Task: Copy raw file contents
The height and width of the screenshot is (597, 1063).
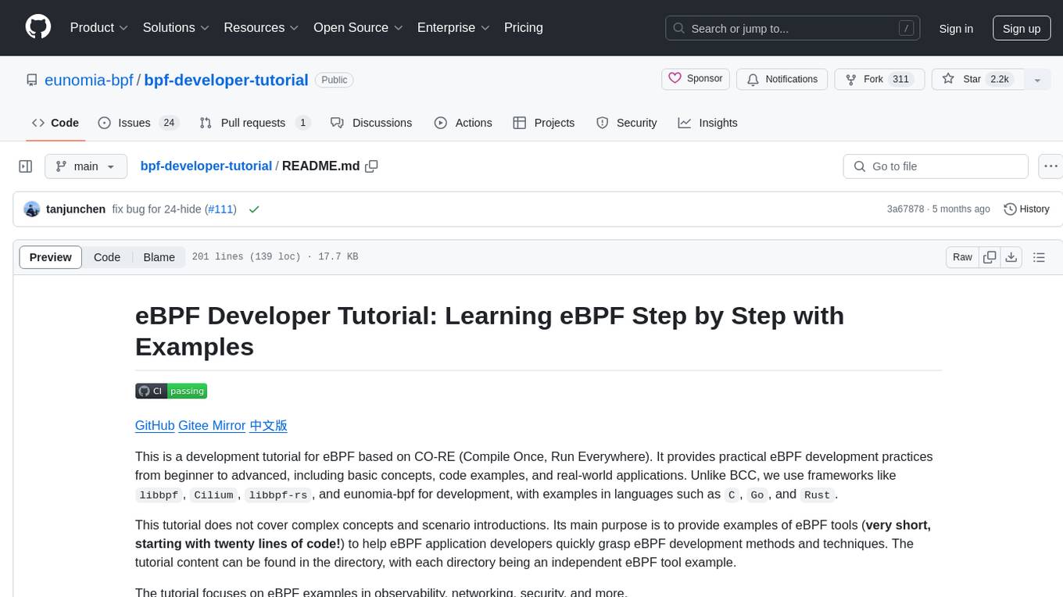Action: (x=990, y=257)
